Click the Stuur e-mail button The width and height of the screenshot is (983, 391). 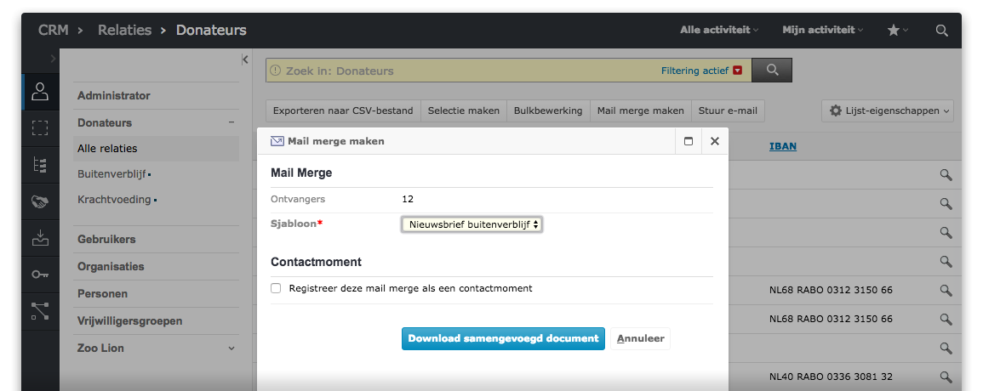point(728,110)
